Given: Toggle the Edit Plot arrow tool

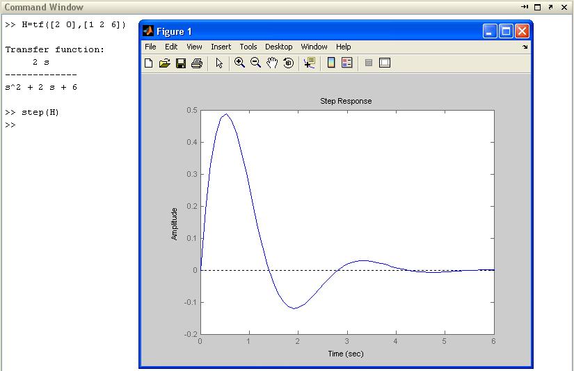Looking at the screenshot, I should tap(219, 63).
